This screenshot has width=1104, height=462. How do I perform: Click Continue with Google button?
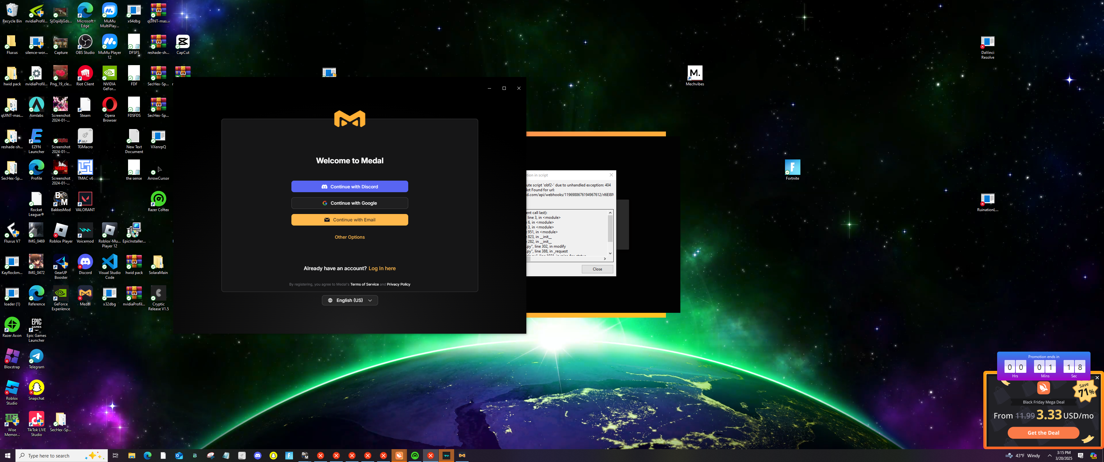349,203
